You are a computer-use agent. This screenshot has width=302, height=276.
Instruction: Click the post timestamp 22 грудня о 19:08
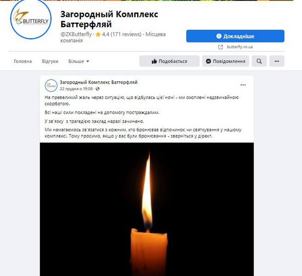pyautogui.click(x=76, y=89)
